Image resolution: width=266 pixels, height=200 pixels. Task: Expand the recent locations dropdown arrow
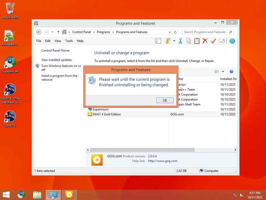pyautogui.click(x=52, y=32)
